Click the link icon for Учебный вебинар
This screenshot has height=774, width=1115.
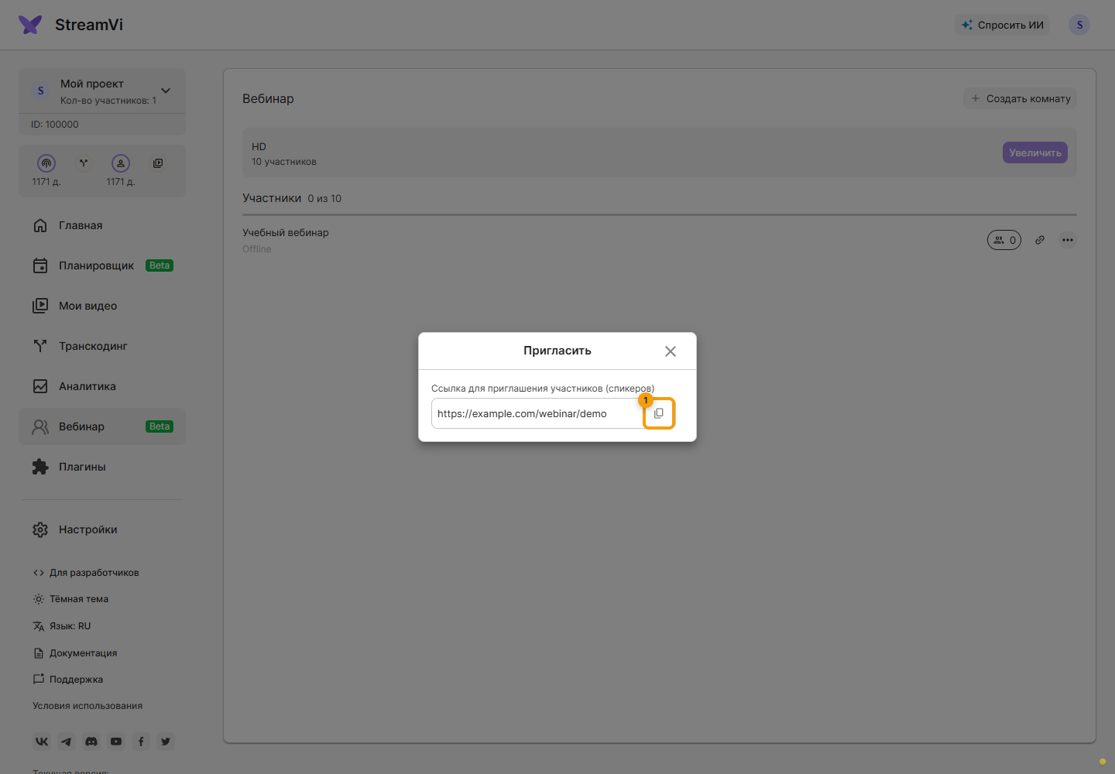pyautogui.click(x=1040, y=240)
